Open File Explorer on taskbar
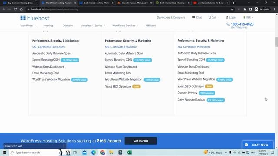This screenshot has width=278, height=156. [x=111, y=153]
